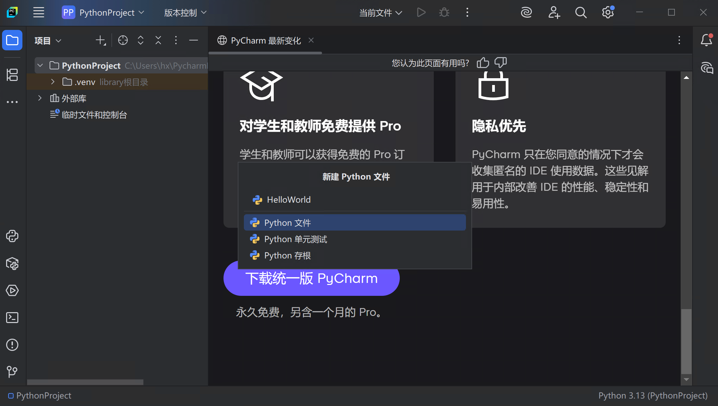Open the Python Packages tool window

tap(12, 263)
